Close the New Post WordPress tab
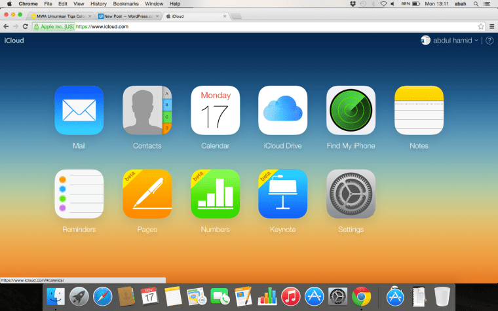The height and width of the screenshot is (311, 498). pos(157,16)
